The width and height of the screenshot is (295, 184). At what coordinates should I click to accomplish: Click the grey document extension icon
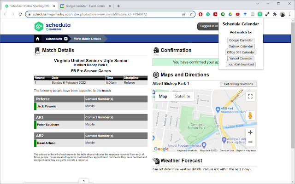pyautogui.click(x=253, y=14)
